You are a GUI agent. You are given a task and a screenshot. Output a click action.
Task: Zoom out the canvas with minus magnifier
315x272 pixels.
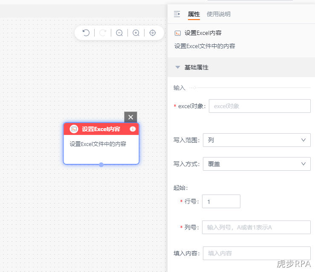[119, 33]
